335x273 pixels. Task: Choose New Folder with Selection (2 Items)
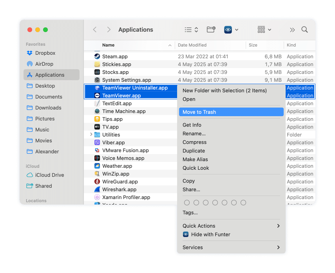click(231, 90)
